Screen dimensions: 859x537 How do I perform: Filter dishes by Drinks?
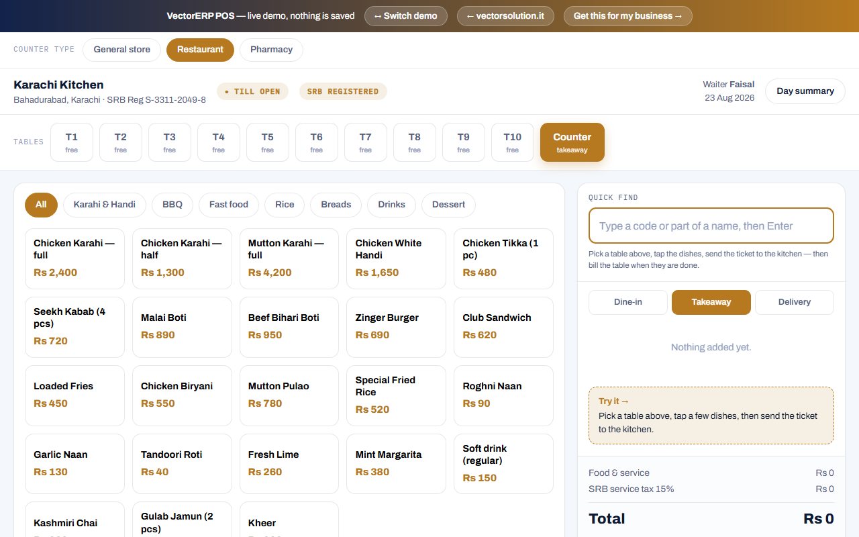(391, 205)
